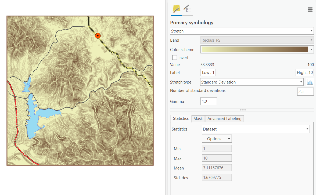Viewport: 316px width, 195px height.
Task: Click the stretch histogram icon
Action: point(310,82)
